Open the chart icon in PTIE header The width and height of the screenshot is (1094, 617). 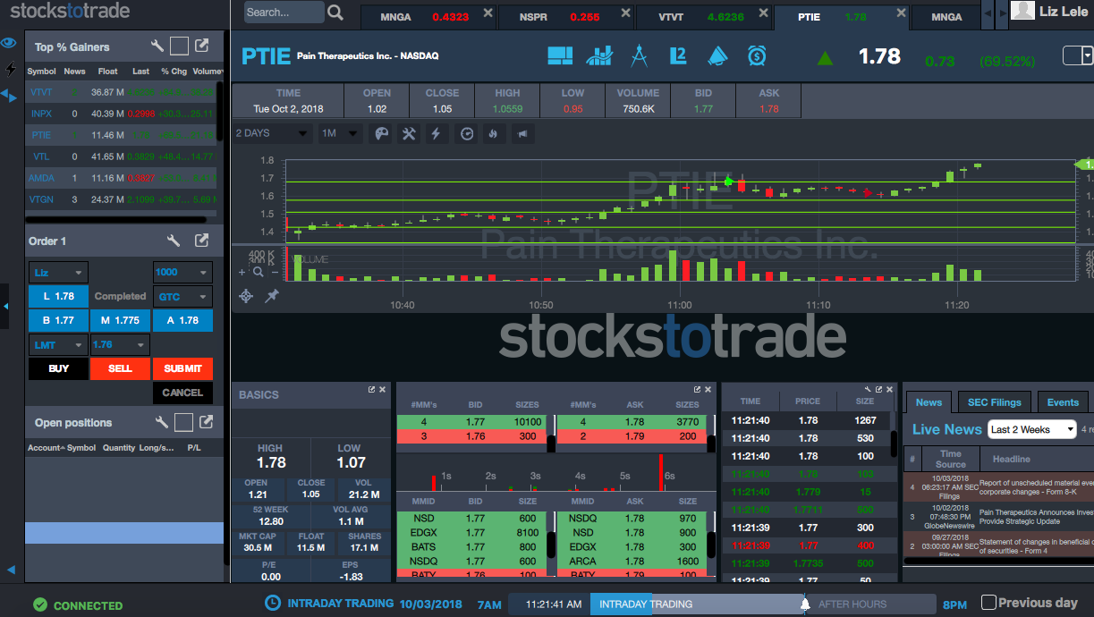[x=599, y=55]
